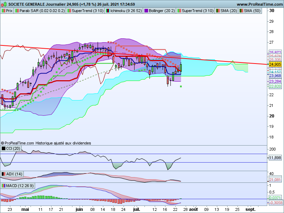Select SuperTrend legend icon next to Parab SAR
This screenshot has width=284, height=213.
69,11
